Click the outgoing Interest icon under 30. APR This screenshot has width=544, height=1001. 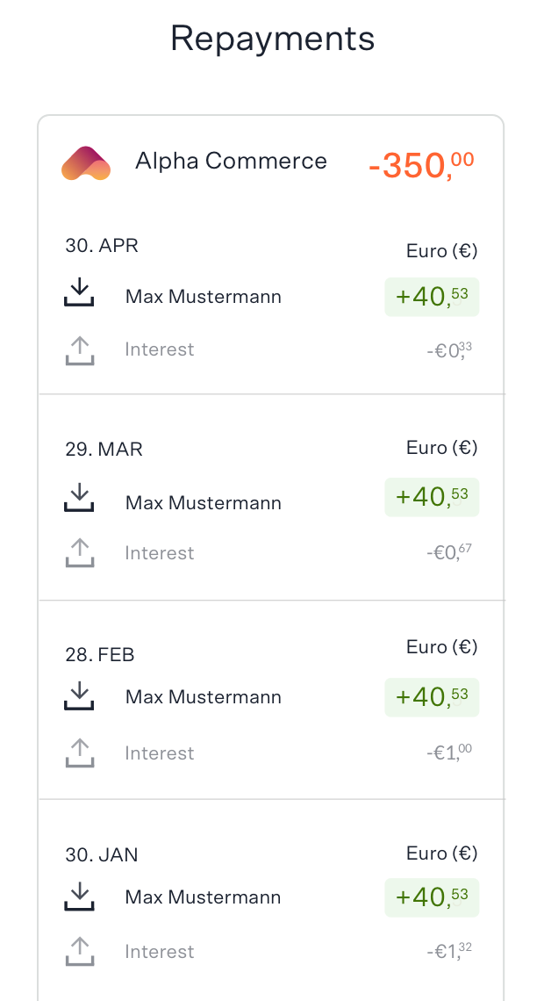pyautogui.click(x=80, y=349)
